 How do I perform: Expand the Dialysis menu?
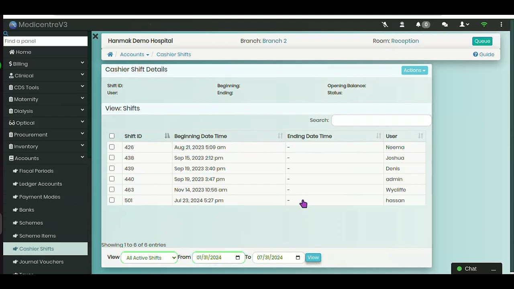tap(45, 111)
